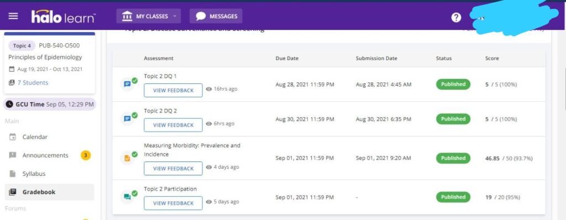The height and width of the screenshot is (220, 566).
Task: Click the students roster icon
Action: point(12,82)
